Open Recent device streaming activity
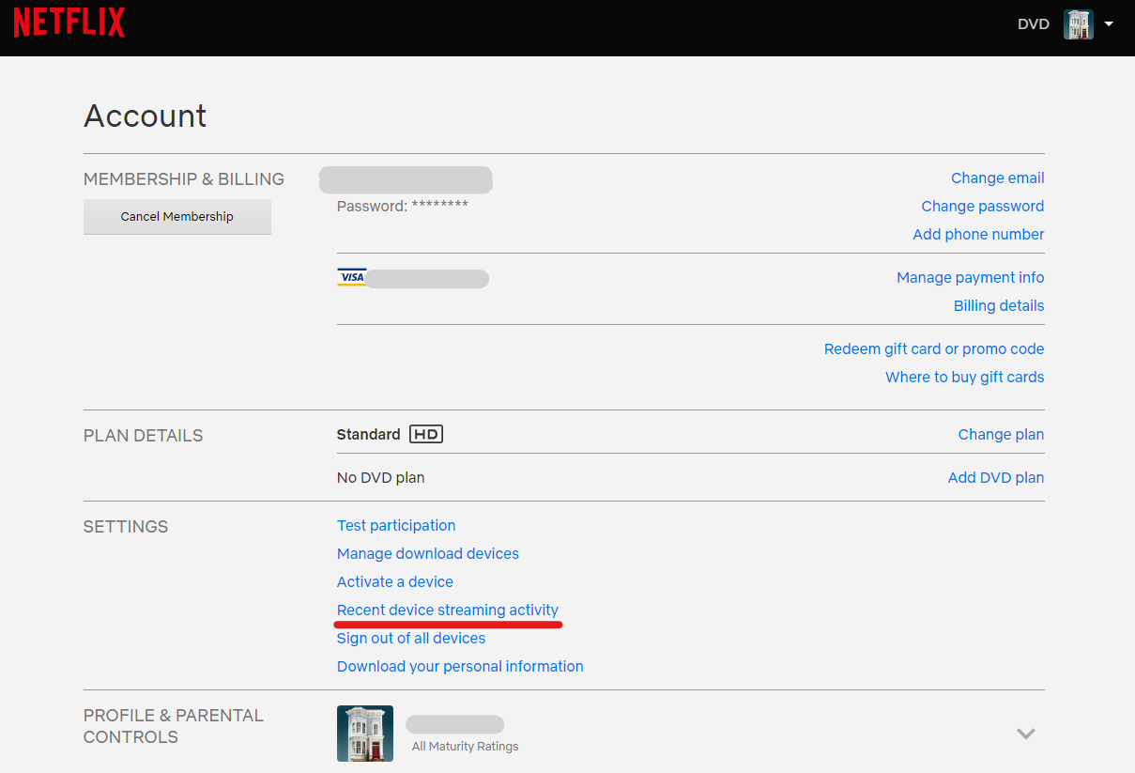1135x773 pixels. click(448, 610)
